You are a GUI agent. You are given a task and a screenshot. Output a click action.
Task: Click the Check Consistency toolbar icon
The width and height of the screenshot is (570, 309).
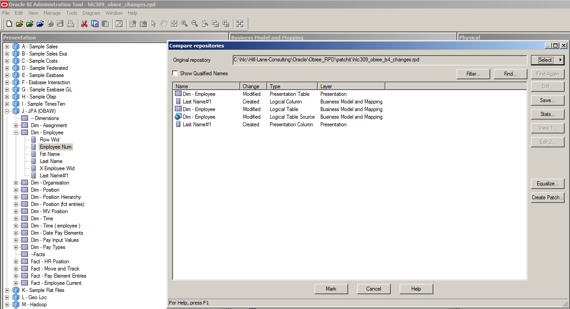[119, 24]
